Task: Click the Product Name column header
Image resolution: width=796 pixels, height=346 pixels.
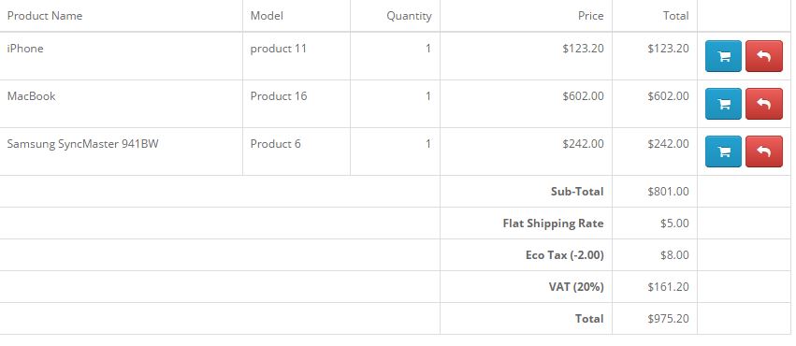Action: click(45, 16)
